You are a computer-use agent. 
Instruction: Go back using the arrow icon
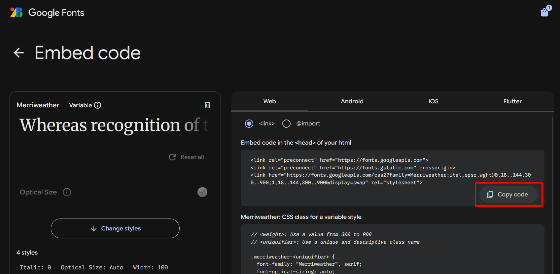coord(19,53)
